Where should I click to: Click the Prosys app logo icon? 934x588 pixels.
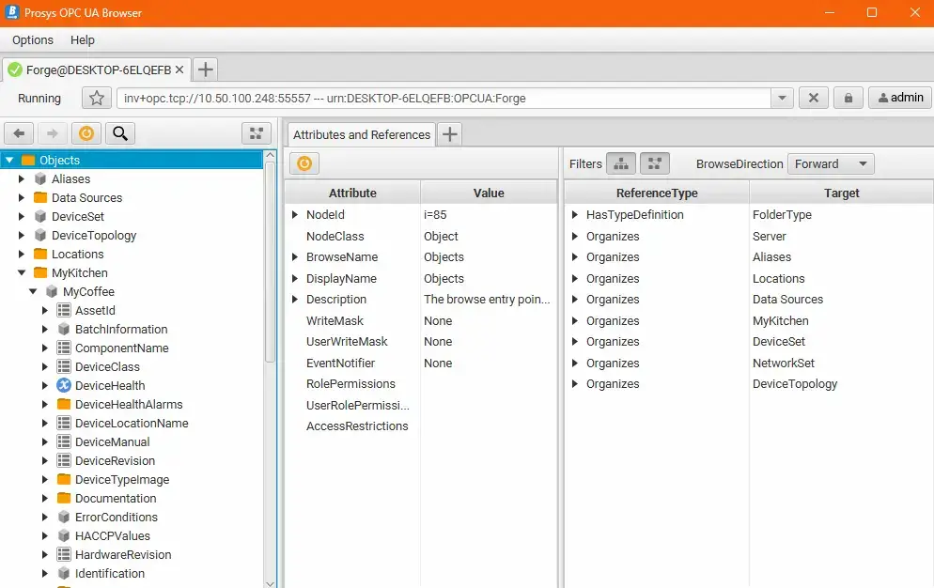click(x=12, y=12)
